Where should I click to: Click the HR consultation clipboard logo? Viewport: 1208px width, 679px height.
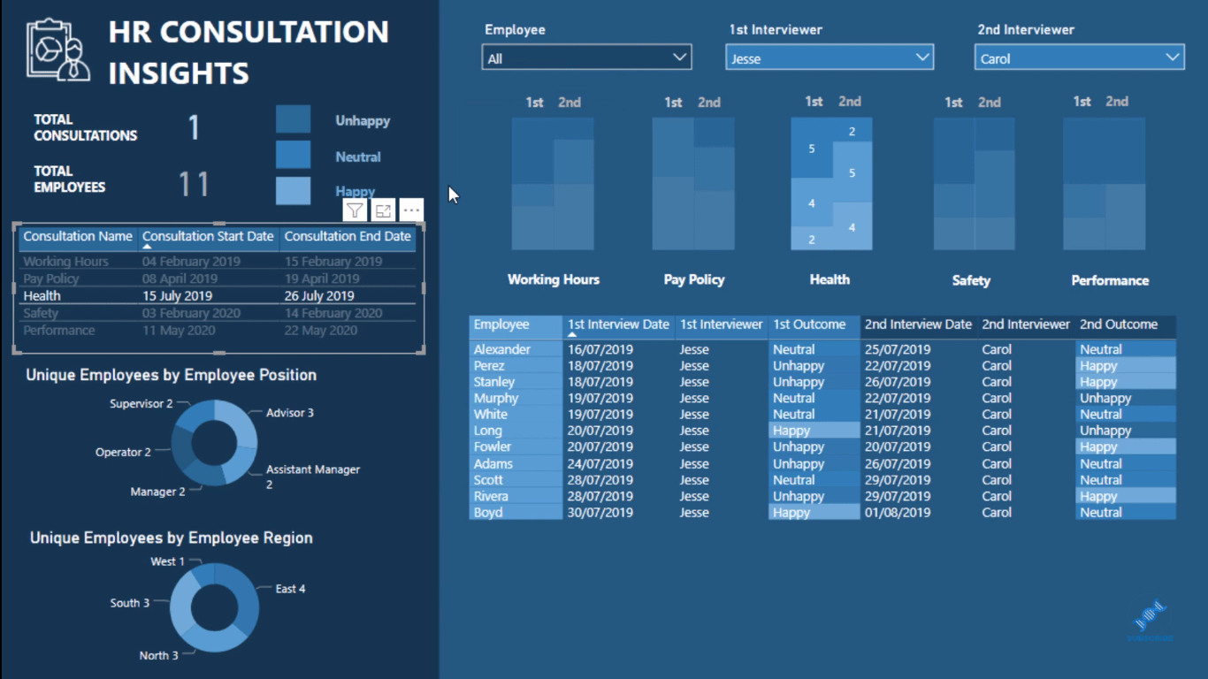(x=58, y=50)
